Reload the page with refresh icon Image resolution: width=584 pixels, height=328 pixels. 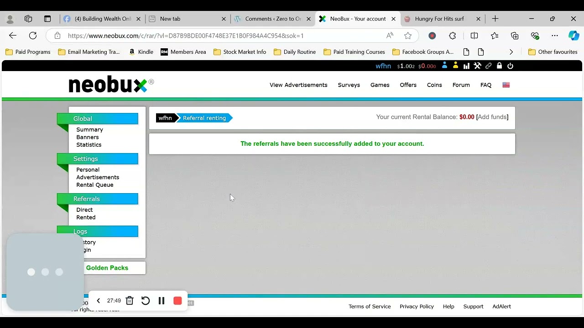click(x=33, y=36)
